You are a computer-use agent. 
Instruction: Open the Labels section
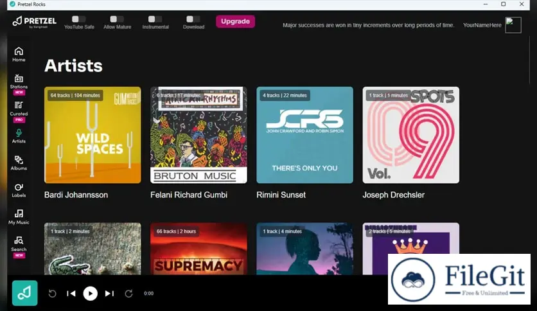19,190
